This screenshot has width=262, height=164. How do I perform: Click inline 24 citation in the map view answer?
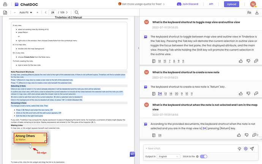(204, 128)
